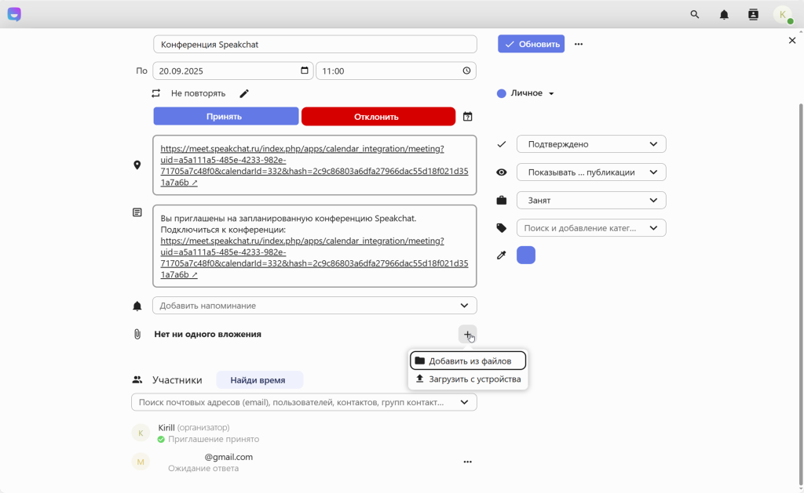Viewport: 804px width, 493px height.
Task: Click plus icon to add attachment
Action: (467, 335)
